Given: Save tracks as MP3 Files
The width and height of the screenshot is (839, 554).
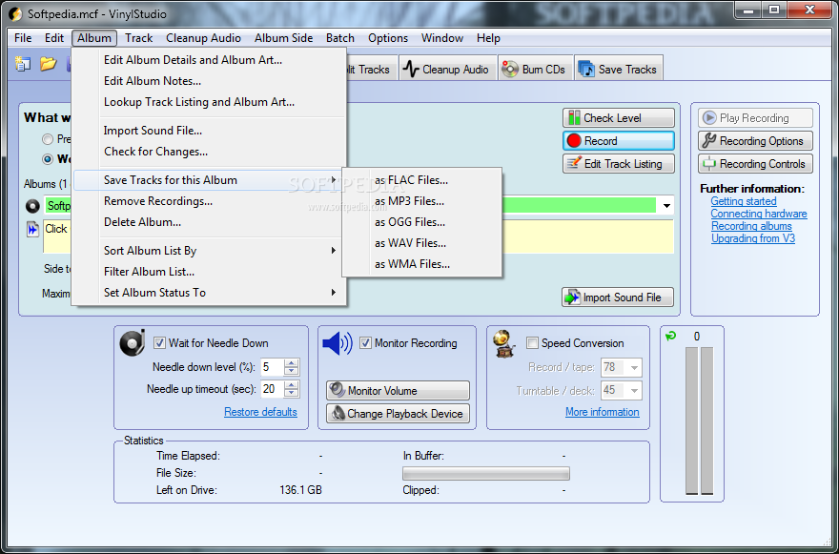Looking at the screenshot, I should click(x=422, y=201).
